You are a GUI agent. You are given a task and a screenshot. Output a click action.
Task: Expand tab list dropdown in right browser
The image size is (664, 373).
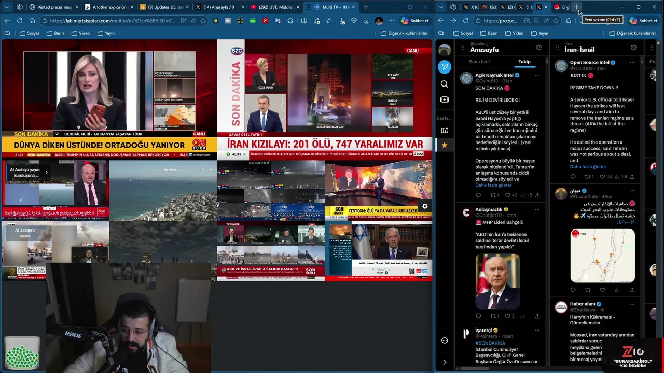(440, 7)
